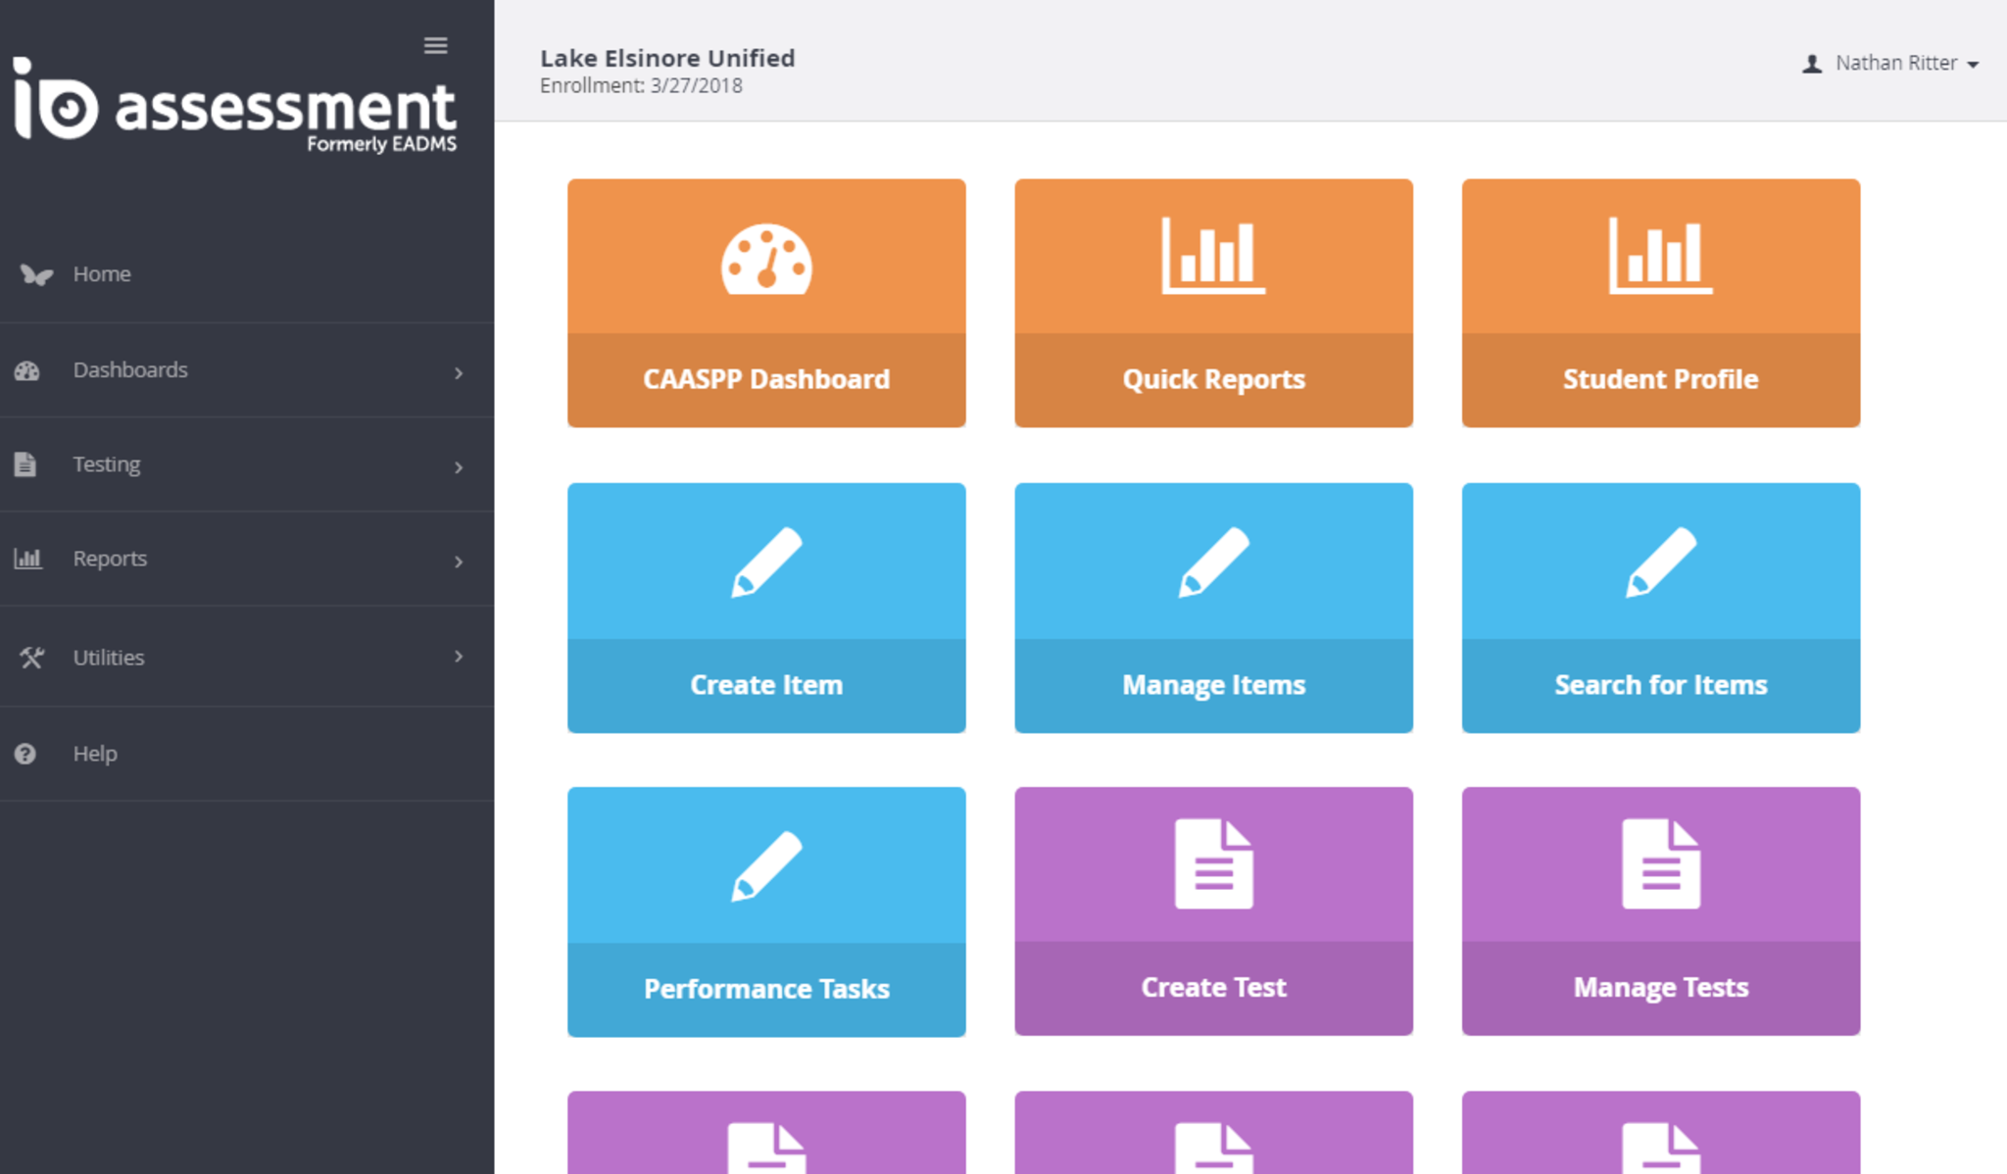Viewport: 2007px width, 1174px height.
Task: Click the pencil icon on Create Item tile
Action: click(x=766, y=562)
